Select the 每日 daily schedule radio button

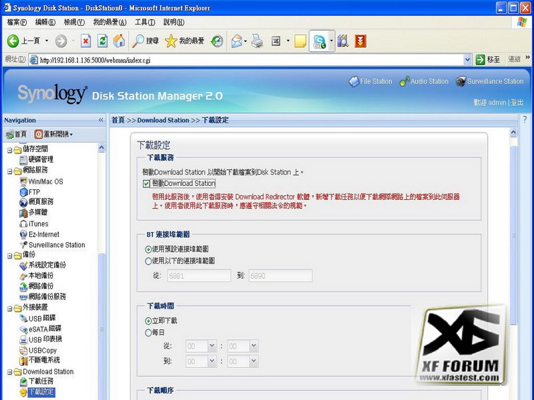pyautogui.click(x=148, y=333)
